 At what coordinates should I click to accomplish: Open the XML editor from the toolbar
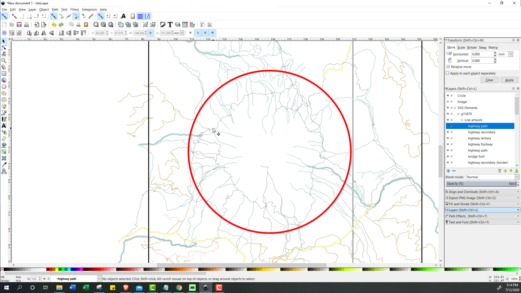coord(185,24)
